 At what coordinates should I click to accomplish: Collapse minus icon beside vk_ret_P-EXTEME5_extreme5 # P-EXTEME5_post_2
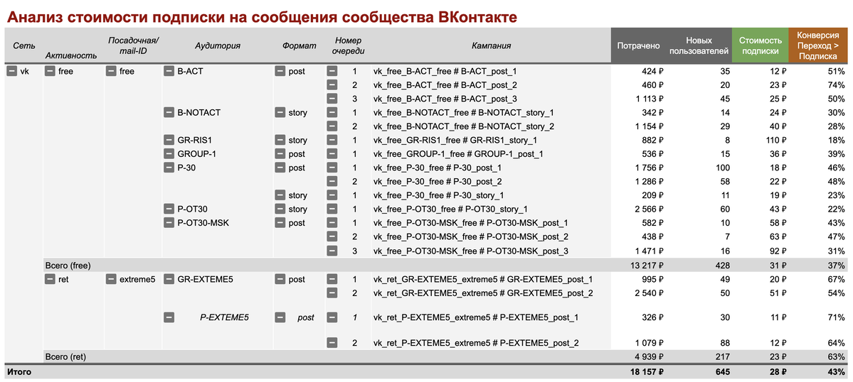click(332, 342)
